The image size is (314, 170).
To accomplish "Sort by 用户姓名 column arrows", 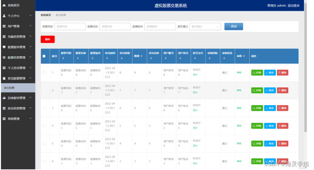I will [180, 58].
